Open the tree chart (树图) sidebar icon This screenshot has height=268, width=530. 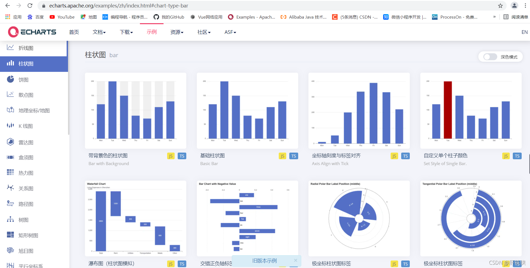tap(10, 219)
